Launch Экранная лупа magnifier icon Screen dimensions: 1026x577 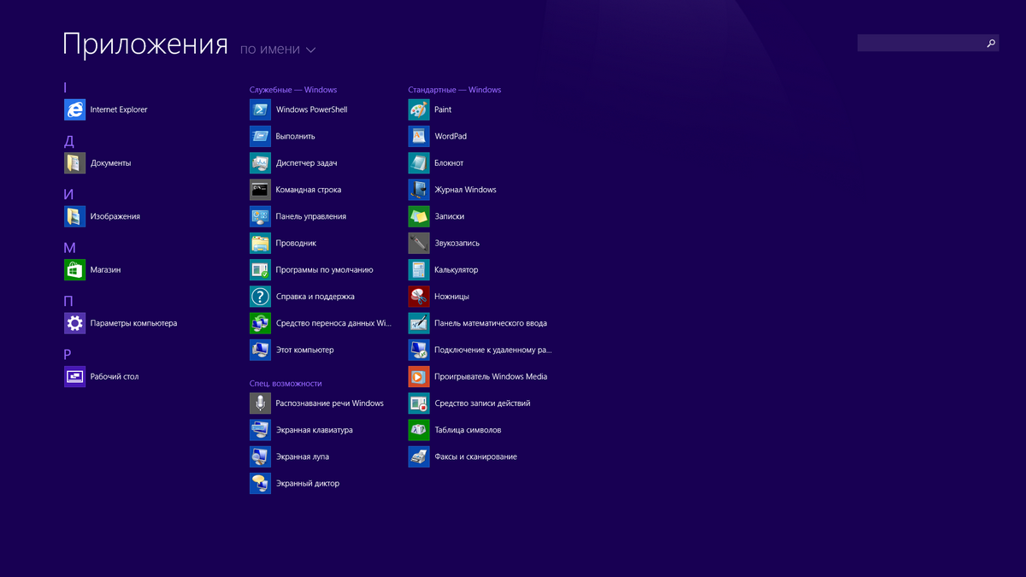(x=260, y=457)
